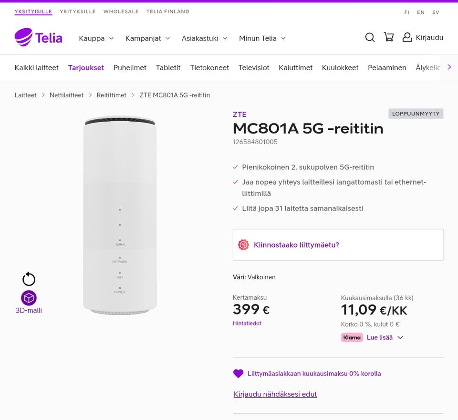
Task: Click the Telia logo
Action: pos(39,38)
